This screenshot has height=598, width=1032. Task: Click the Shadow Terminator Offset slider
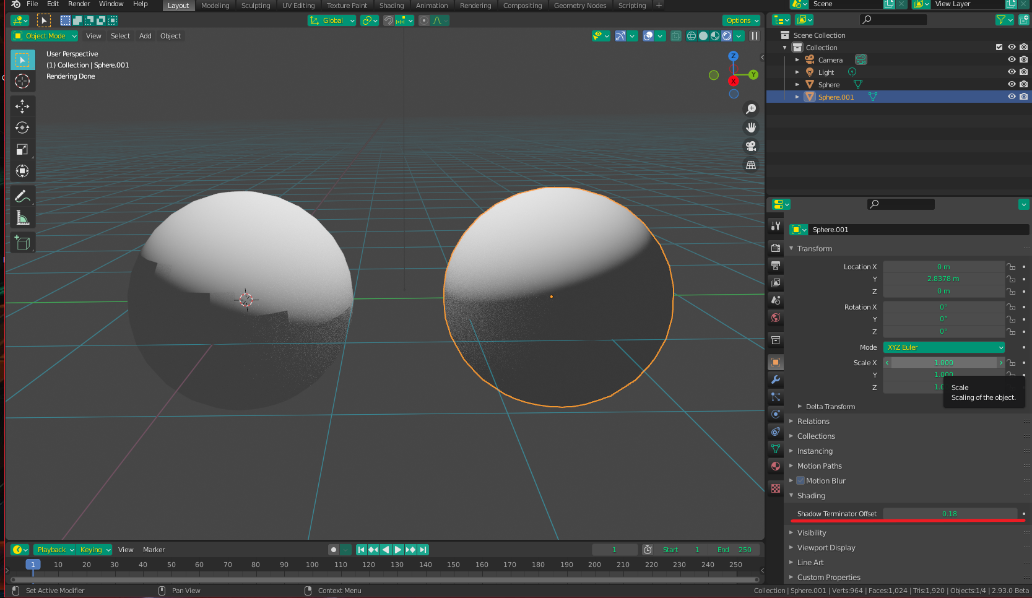[950, 514]
